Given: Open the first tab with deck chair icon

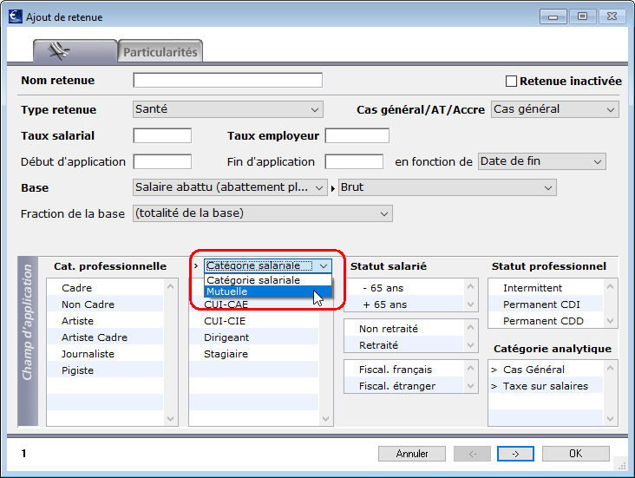Looking at the screenshot, I should [x=75, y=51].
